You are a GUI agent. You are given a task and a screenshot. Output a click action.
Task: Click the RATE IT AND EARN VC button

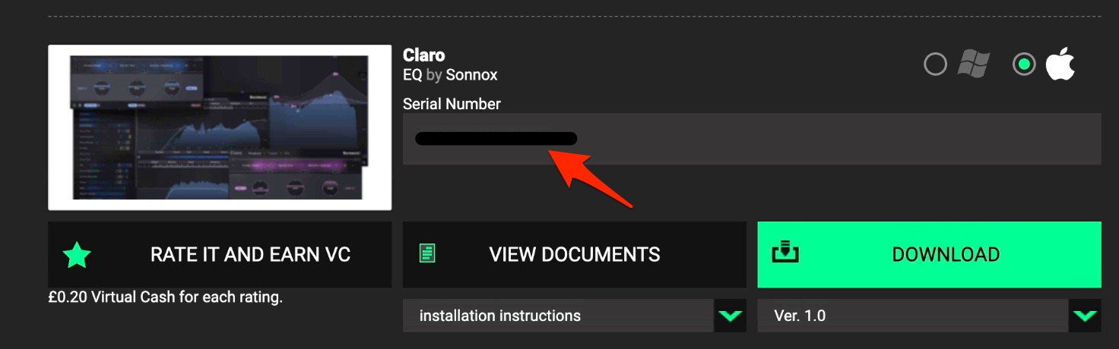tap(220, 255)
